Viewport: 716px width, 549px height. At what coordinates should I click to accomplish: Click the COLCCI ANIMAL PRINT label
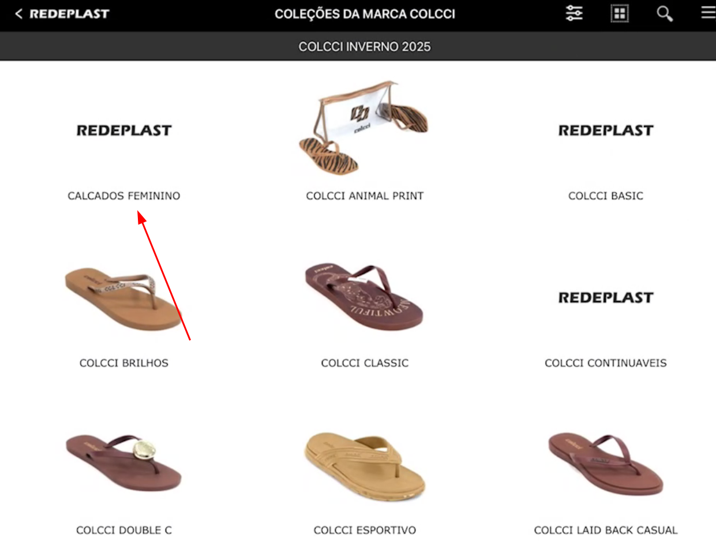(x=365, y=196)
